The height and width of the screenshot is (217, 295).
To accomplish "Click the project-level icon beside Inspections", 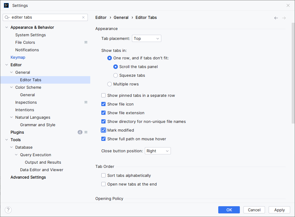I will (86, 102).
